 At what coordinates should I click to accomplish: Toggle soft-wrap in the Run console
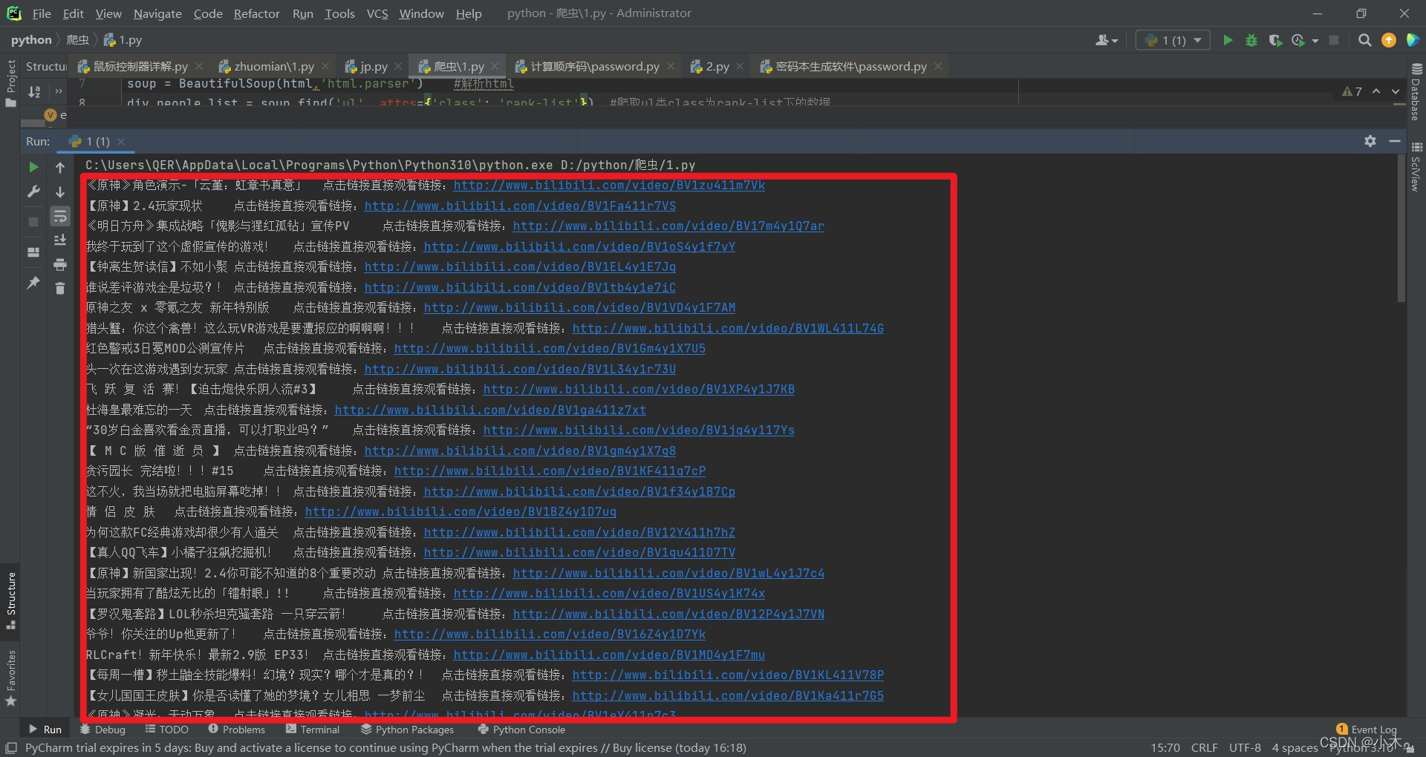(x=60, y=217)
